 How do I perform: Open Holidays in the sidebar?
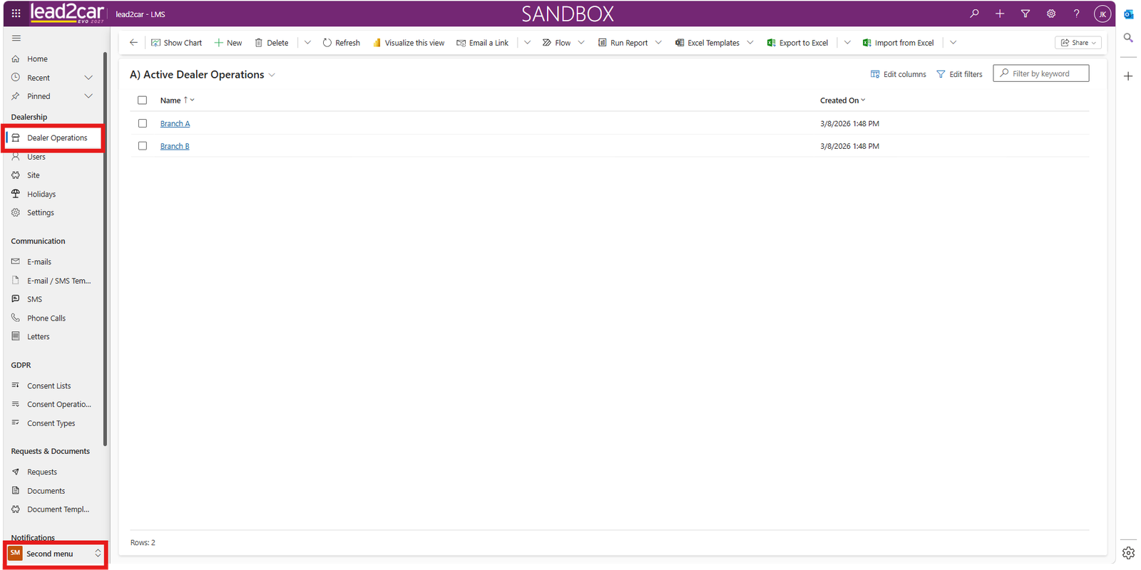coord(41,194)
